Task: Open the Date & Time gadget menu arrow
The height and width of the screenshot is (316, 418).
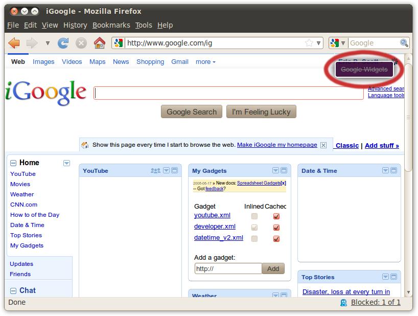Action: tap(385, 170)
